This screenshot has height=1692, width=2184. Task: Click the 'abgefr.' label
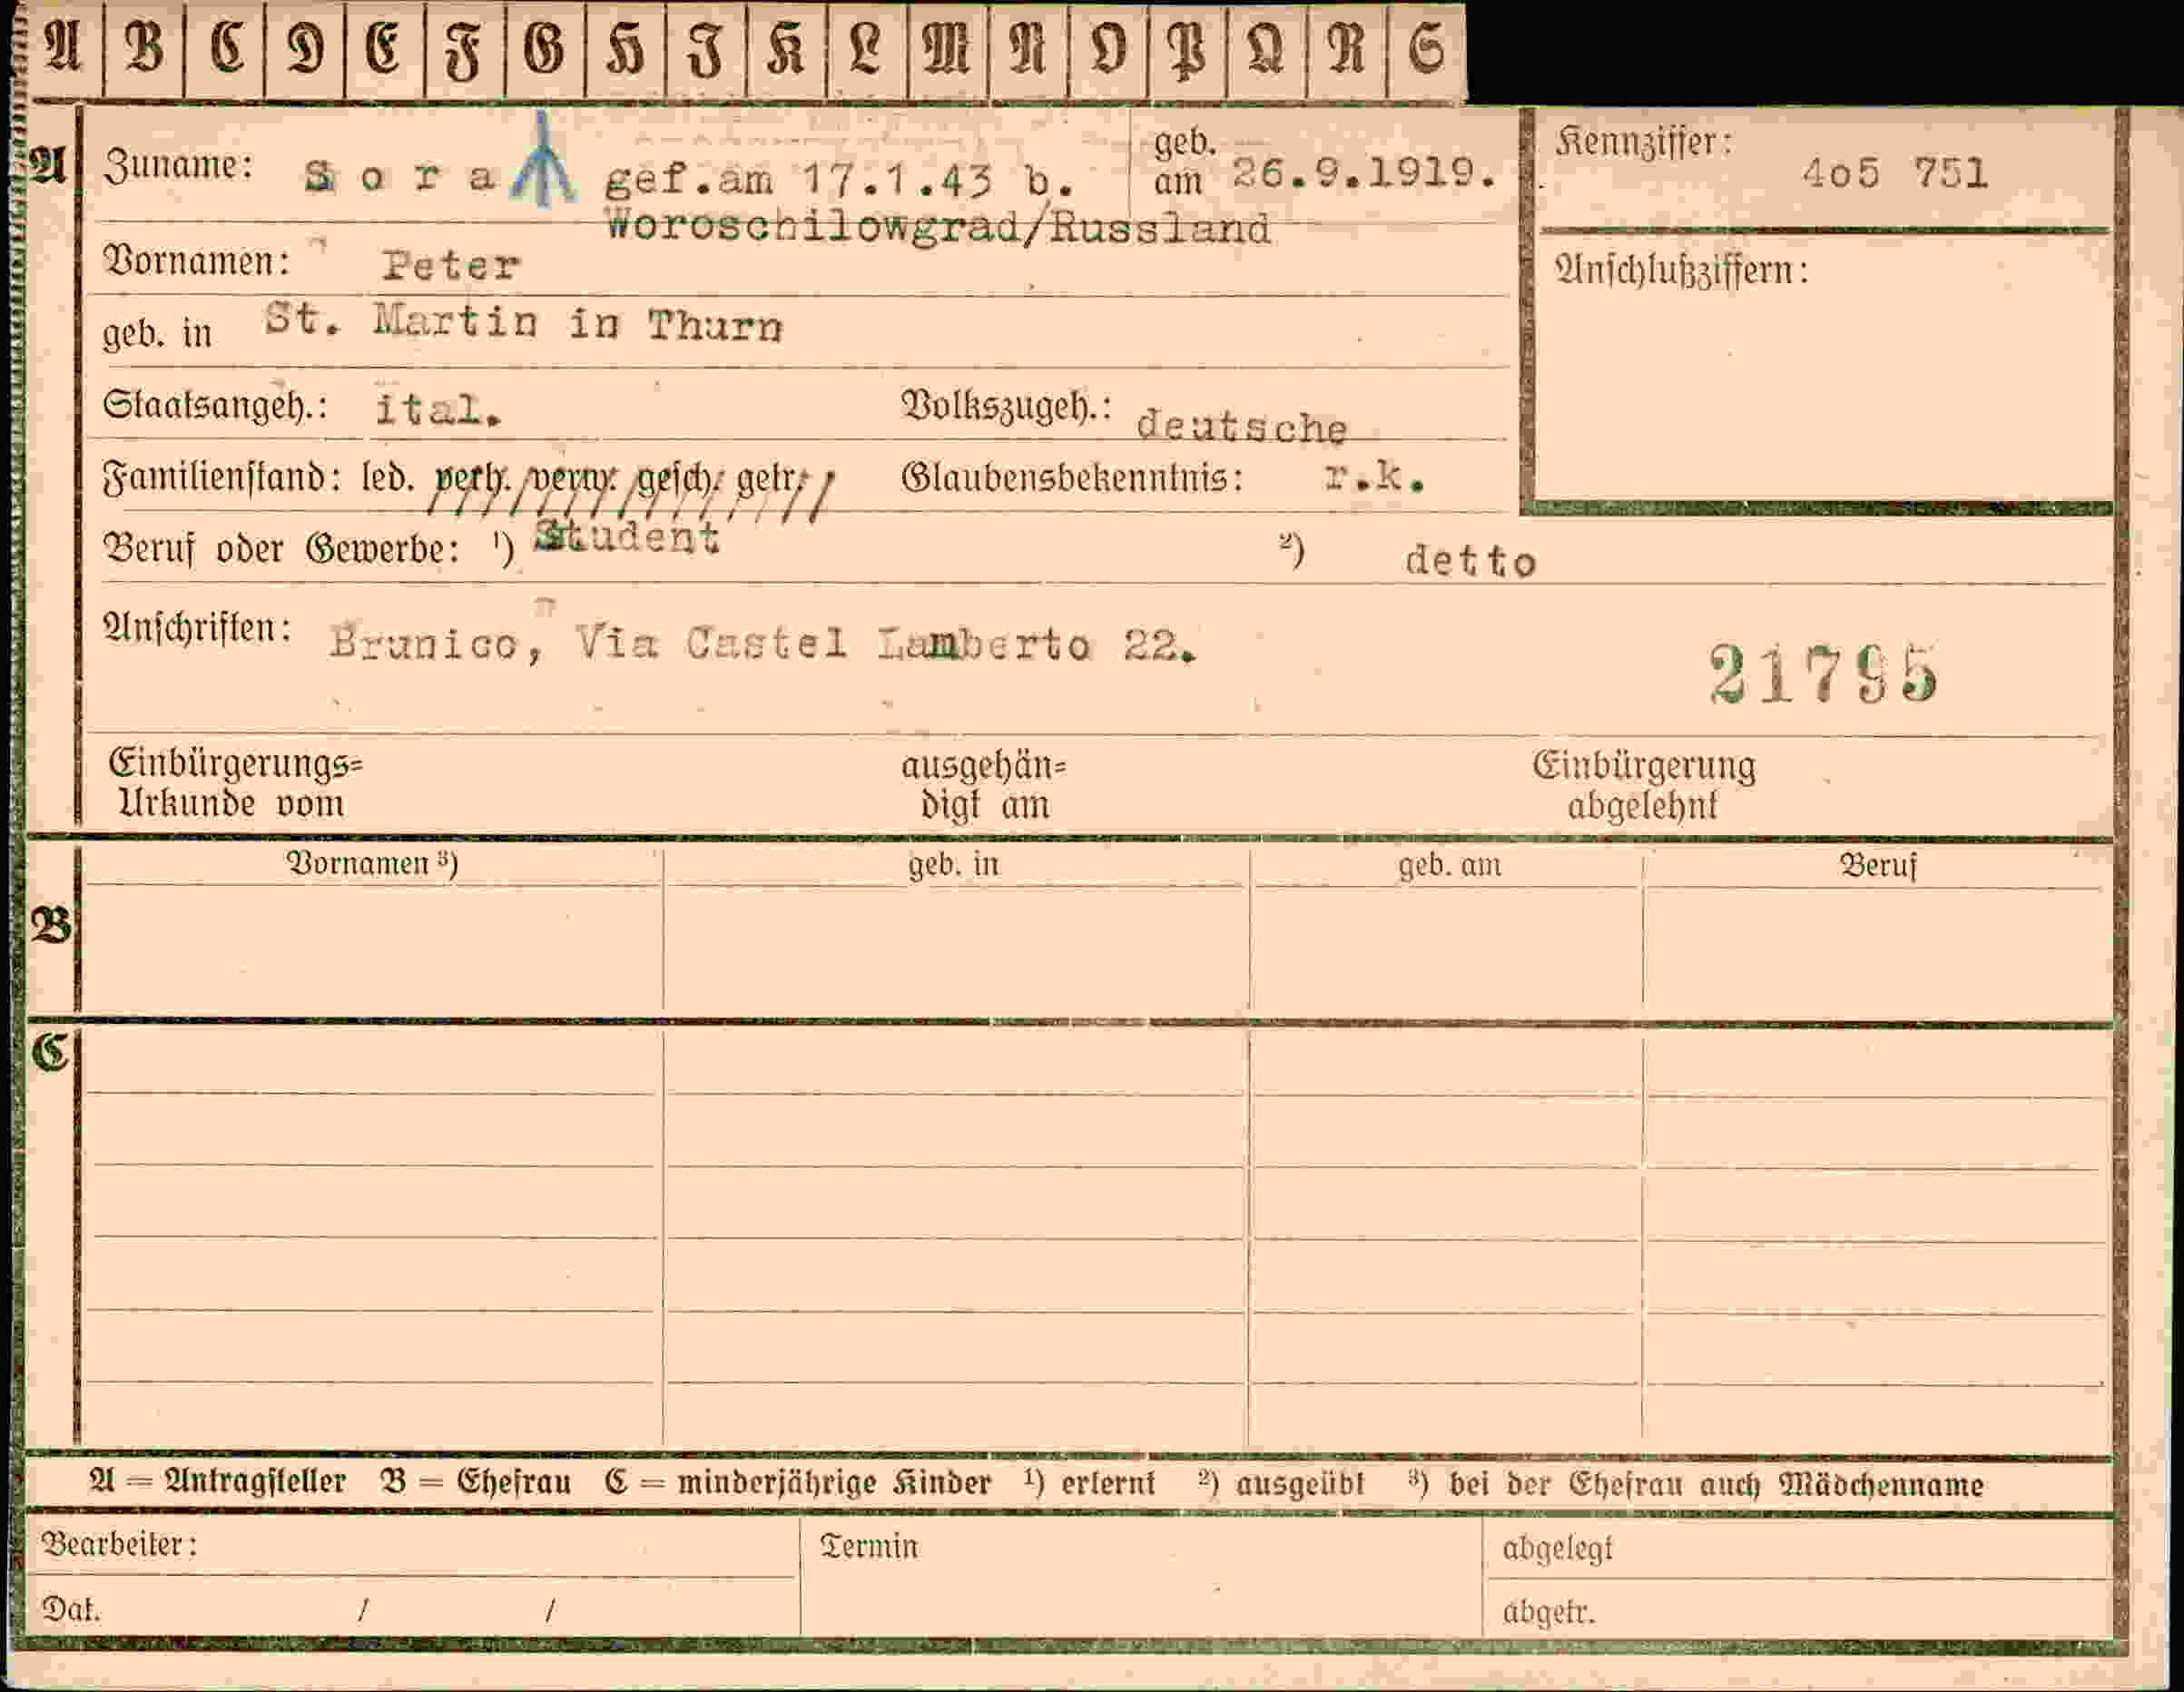pyautogui.click(x=1548, y=1612)
